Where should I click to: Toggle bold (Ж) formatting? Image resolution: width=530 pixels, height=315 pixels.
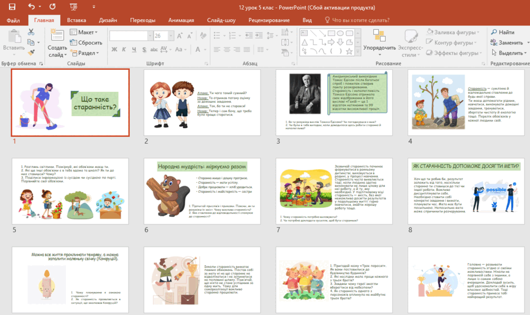pos(114,50)
